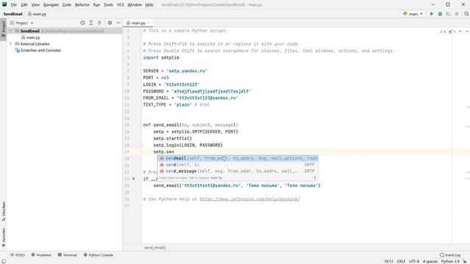Jump to previous highlighted error arrow

pyautogui.click(x=460, y=31)
